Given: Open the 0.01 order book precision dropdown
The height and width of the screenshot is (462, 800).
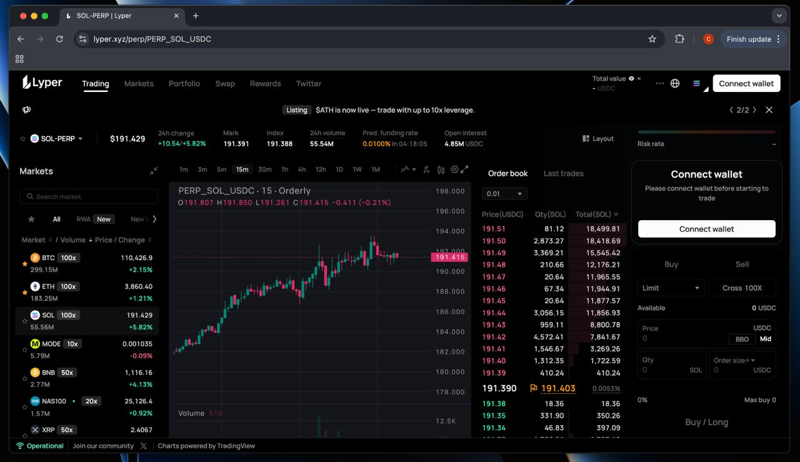Looking at the screenshot, I should coord(504,194).
